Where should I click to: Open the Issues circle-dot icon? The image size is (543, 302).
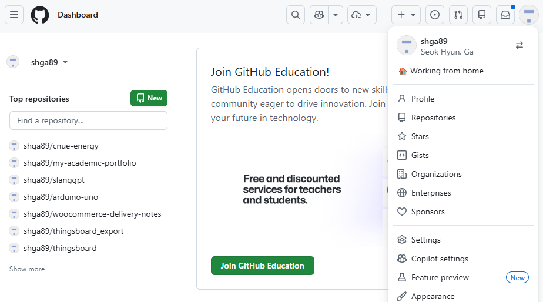[x=435, y=15]
